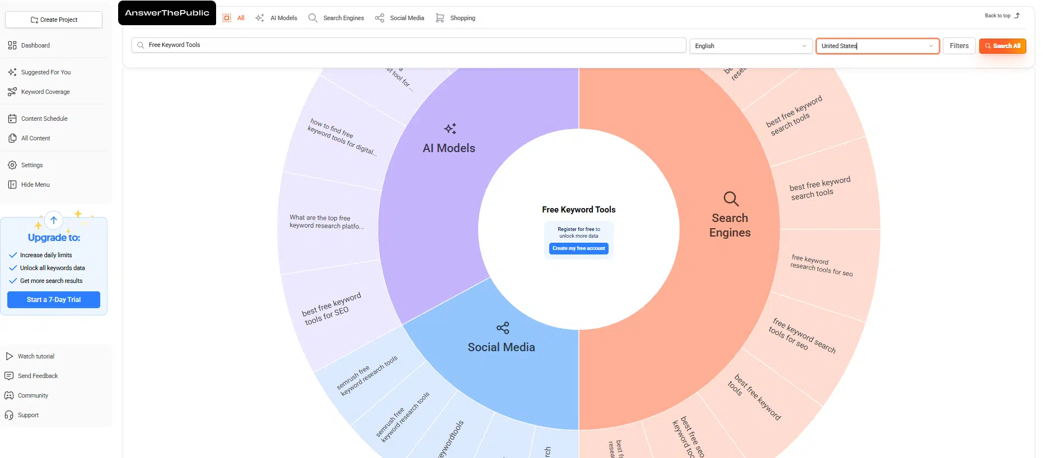Viewport: 1043px width, 458px height.
Task: Click the Hide Menu panel icon
Action: point(12,185)
